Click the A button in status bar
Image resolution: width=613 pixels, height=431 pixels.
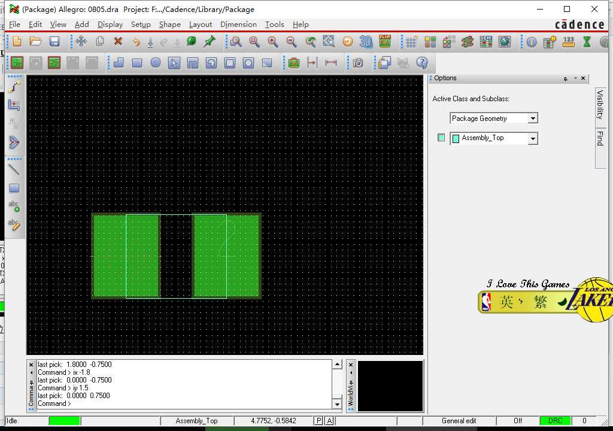[330, 421]
